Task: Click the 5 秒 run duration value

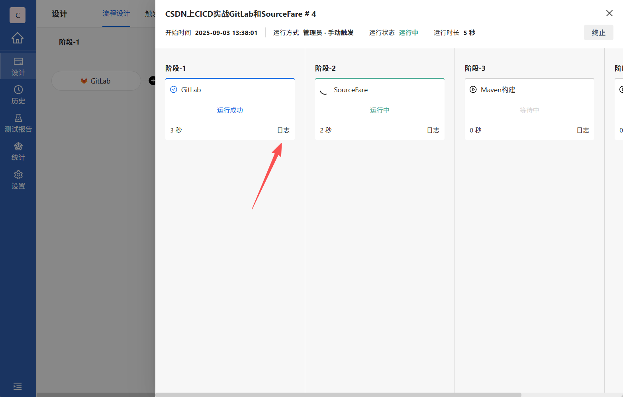Action: [x=469, y=33]
